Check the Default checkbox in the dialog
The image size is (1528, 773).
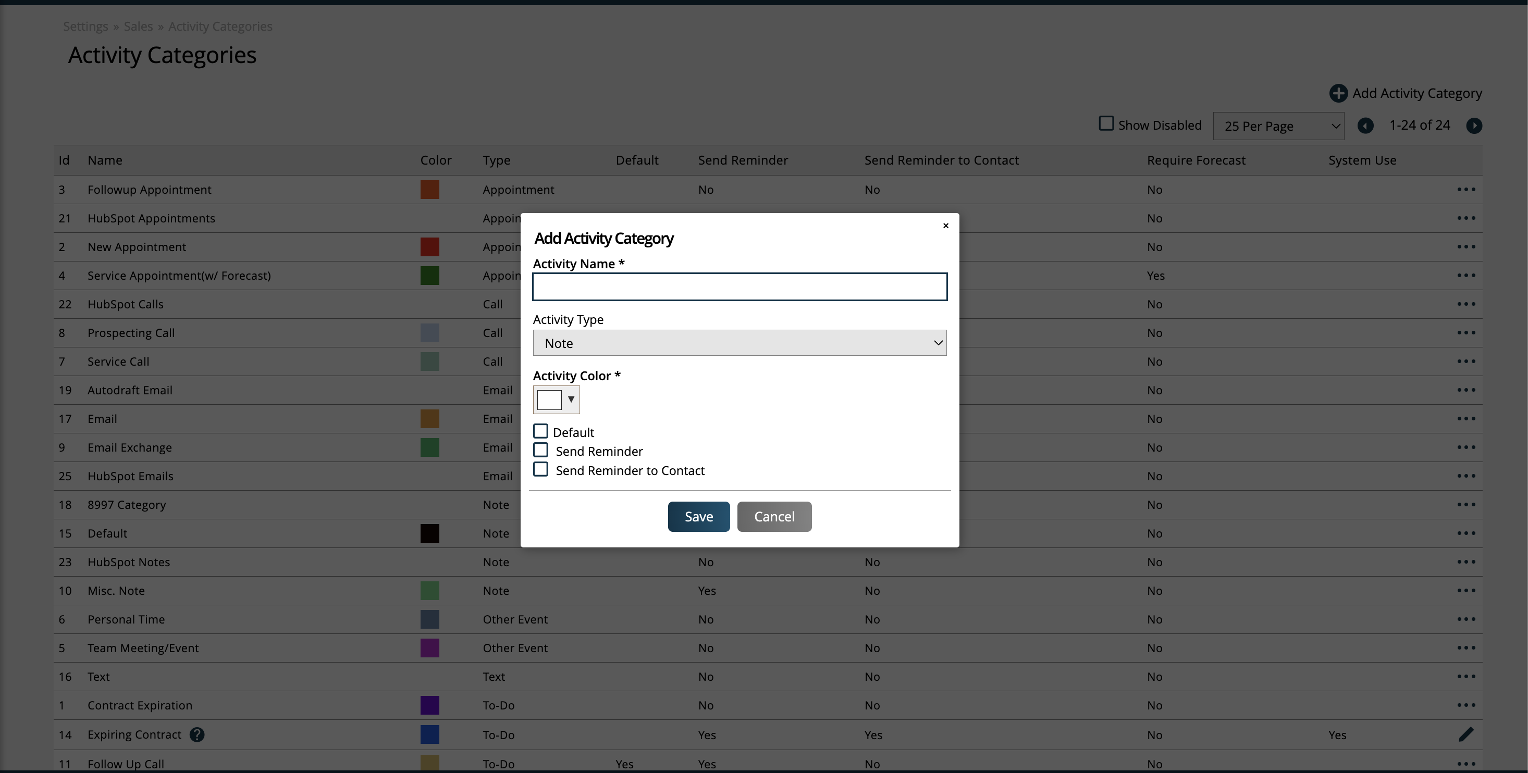(x=540, y=431)
